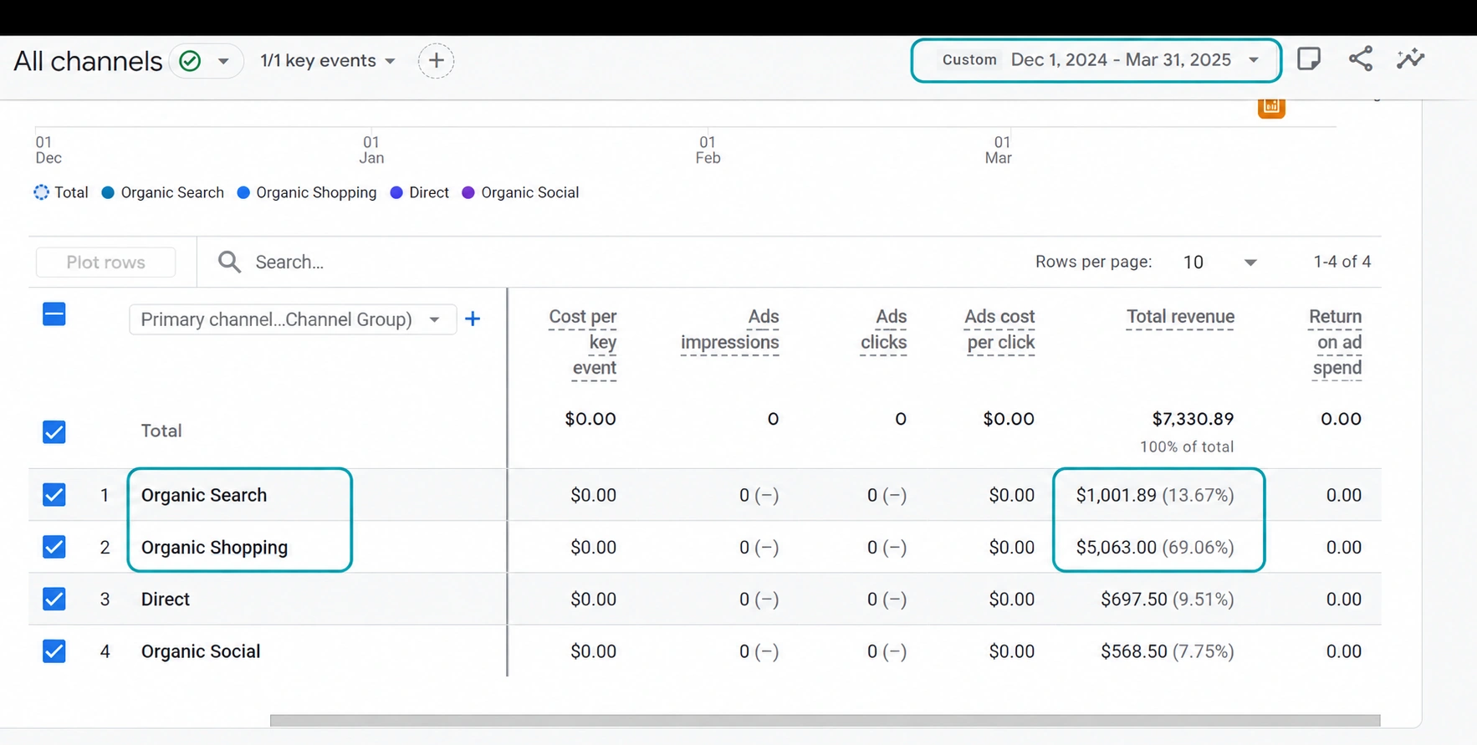Click the $7,330.89 total revenue value
1477x745 pixels.
point(1193,419)
